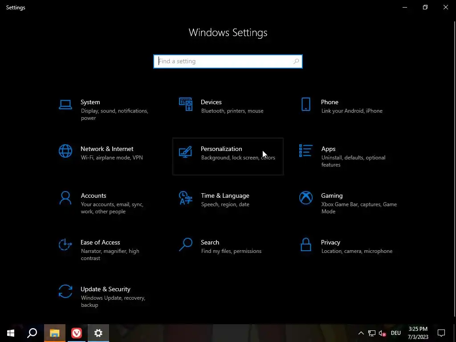Image resolution: width=456 pixels, height=342 pixels.
Task: Open System settings title
Action: tap(90, 102)
